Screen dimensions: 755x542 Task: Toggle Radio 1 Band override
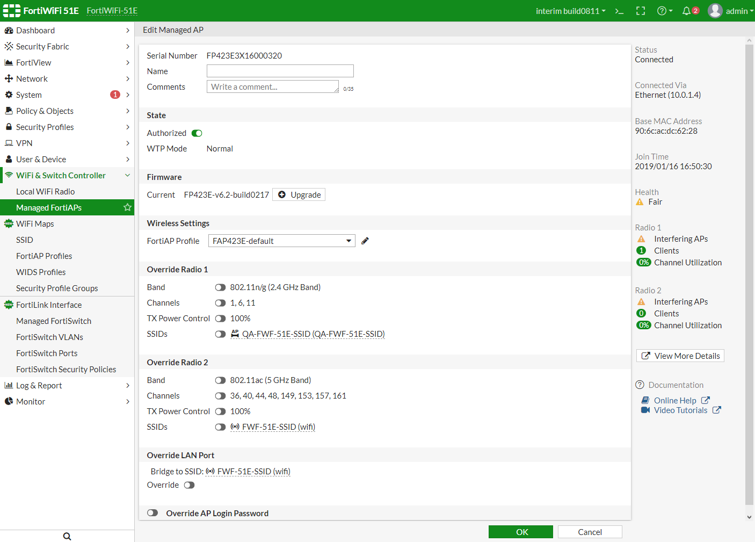point(220,287)
